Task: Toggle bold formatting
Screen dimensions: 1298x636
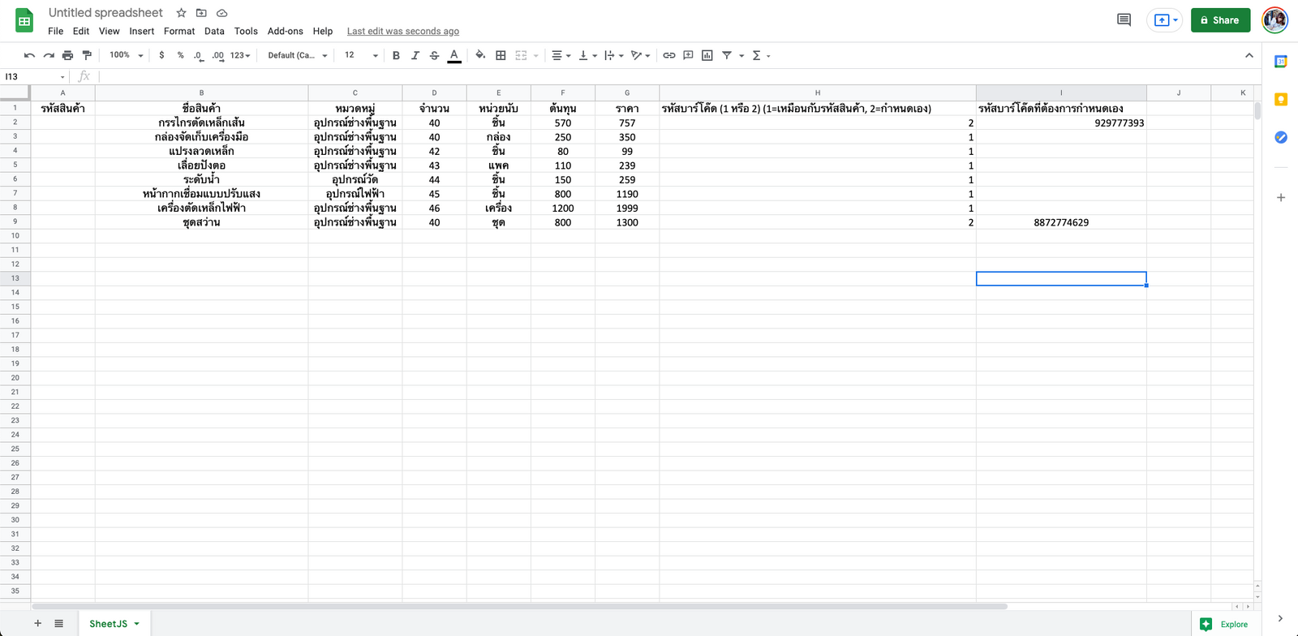Action: coord(396,55)
